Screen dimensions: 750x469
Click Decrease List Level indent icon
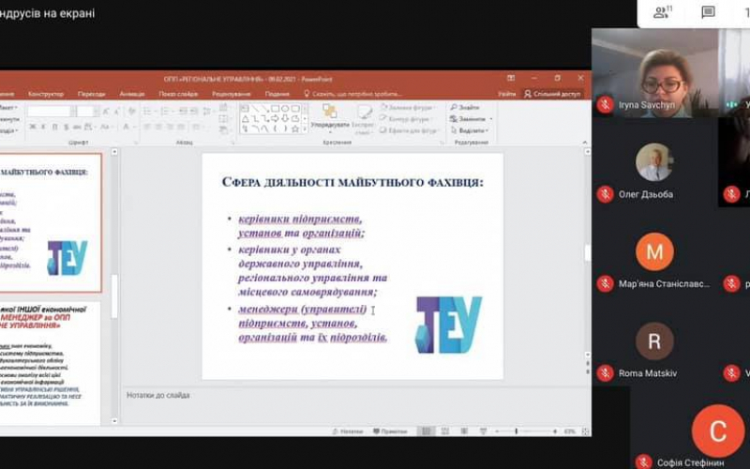pyautogui.click(x=183, y=112)
